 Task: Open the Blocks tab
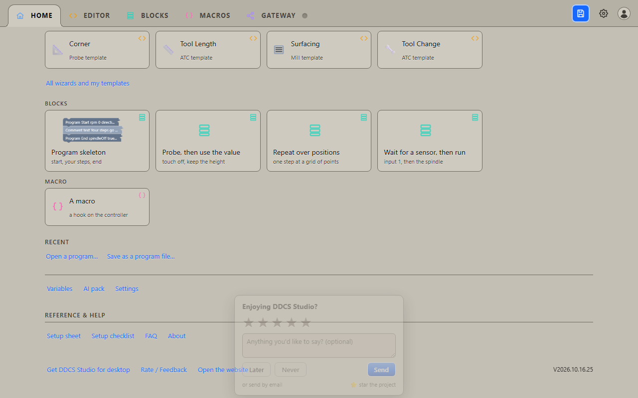tap(148, 15)
